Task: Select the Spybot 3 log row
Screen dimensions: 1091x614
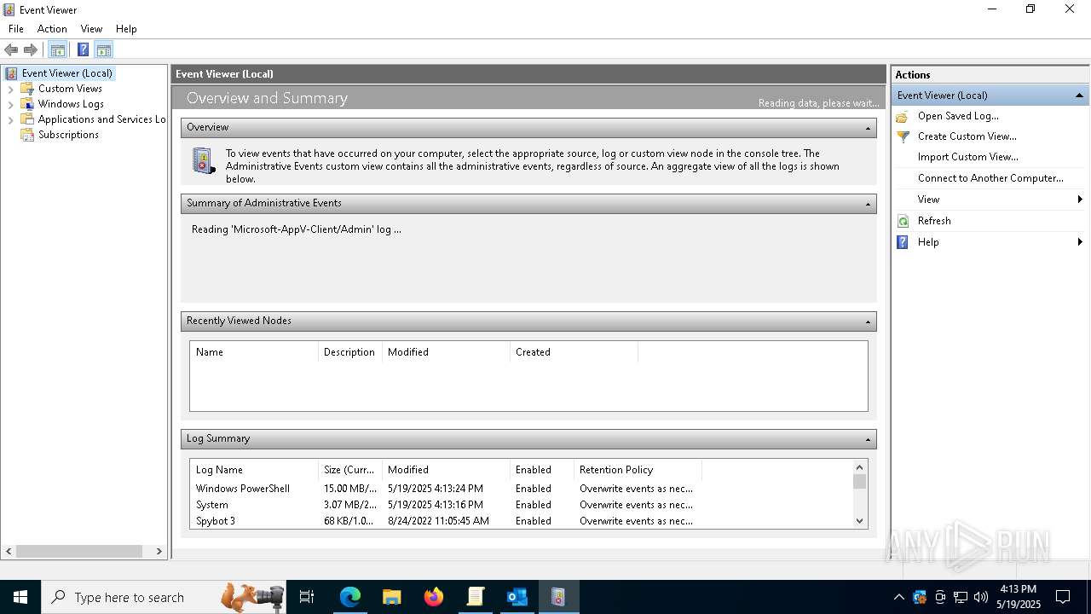Action: (520, 521)
